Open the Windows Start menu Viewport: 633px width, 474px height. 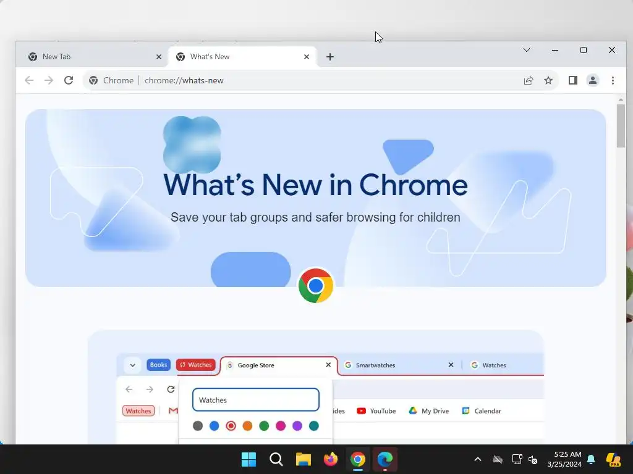coord(249,459)
